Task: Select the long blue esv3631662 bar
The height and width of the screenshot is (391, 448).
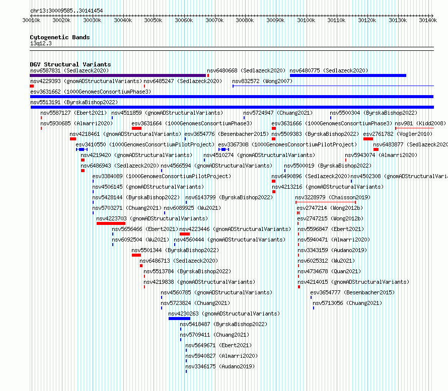Action: point(232,97)
